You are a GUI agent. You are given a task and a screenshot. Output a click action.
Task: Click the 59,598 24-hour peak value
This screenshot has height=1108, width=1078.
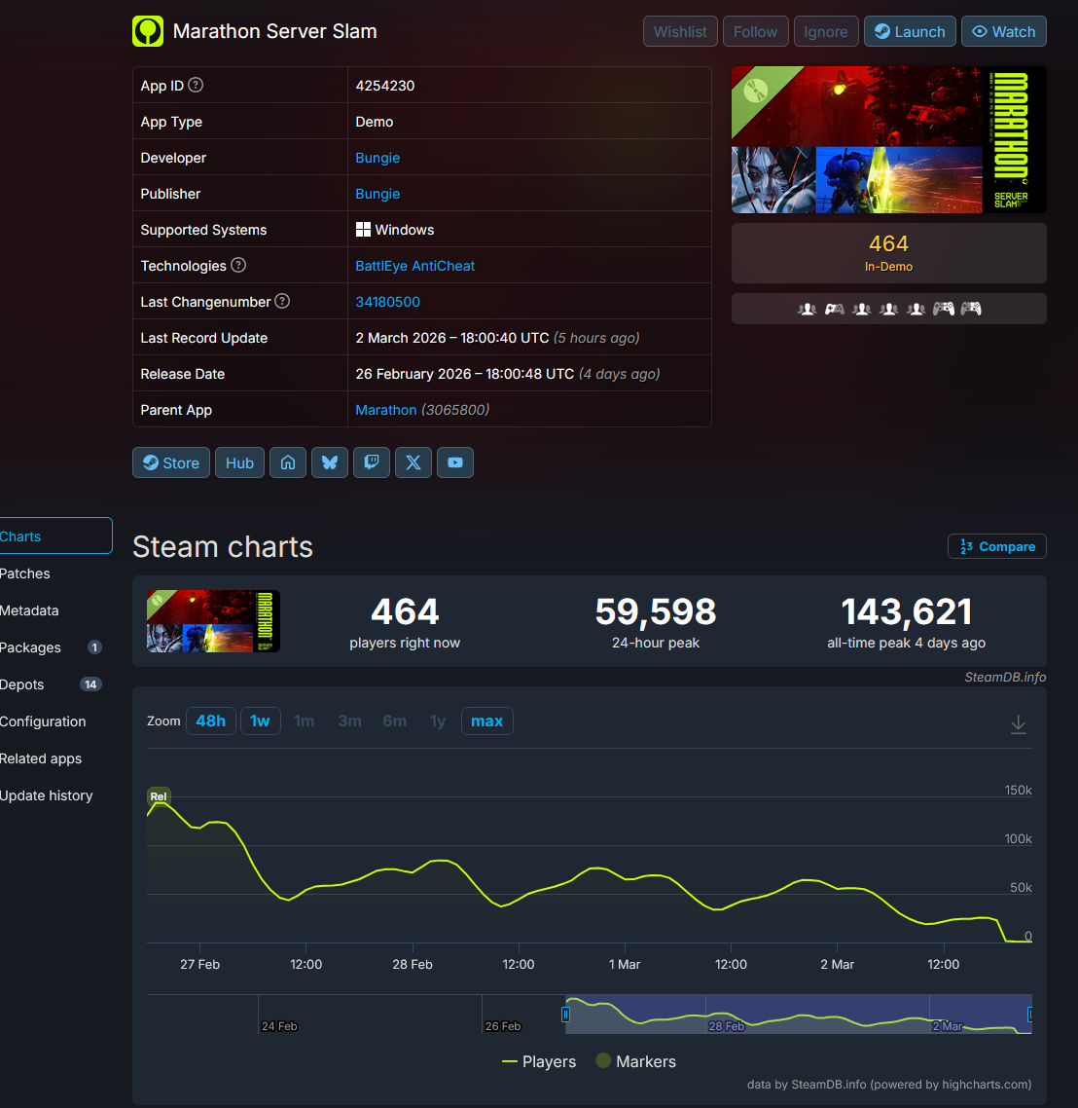[656, 611]
